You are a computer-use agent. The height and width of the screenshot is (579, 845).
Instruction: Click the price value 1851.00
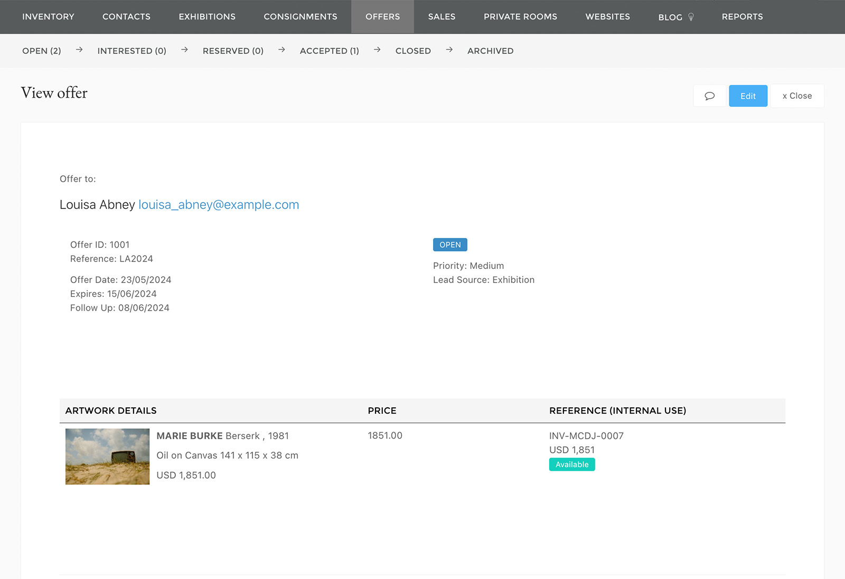pos(385,435)
